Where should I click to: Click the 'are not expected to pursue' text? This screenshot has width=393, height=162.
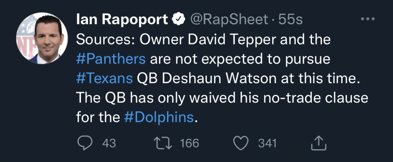[241, 59]
